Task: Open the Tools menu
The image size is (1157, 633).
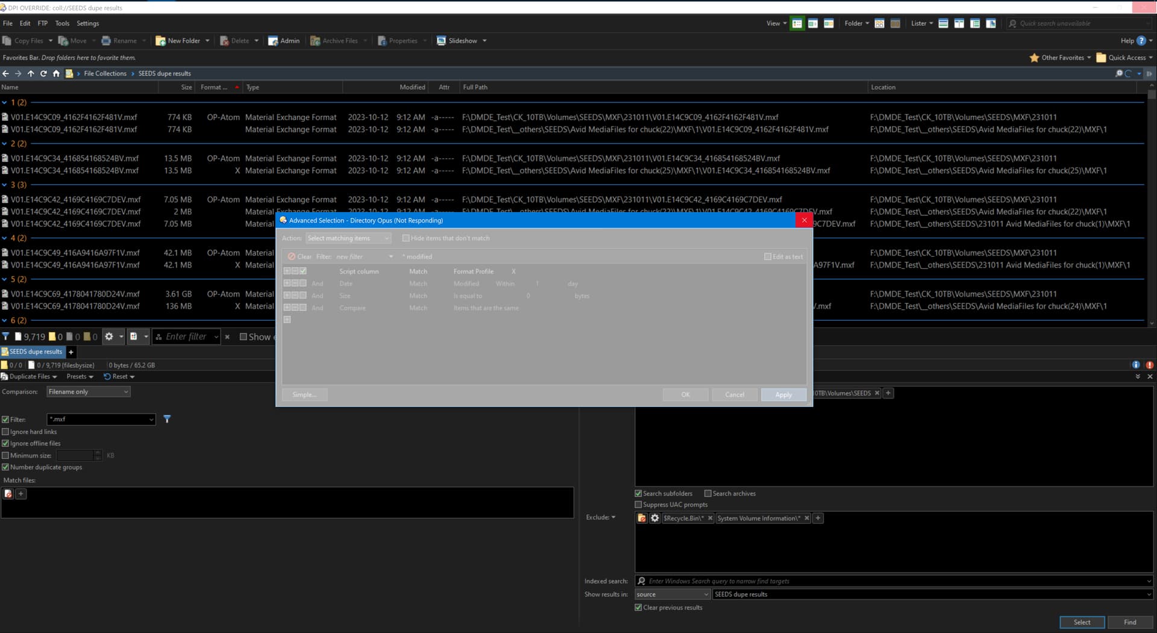Action: [x=62, y=24]
